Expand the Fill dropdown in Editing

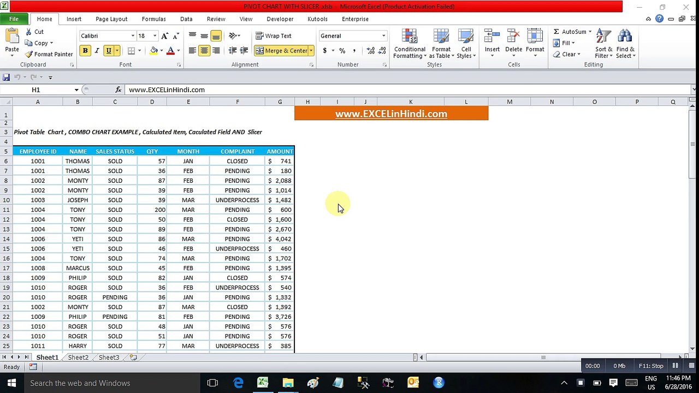573,43
